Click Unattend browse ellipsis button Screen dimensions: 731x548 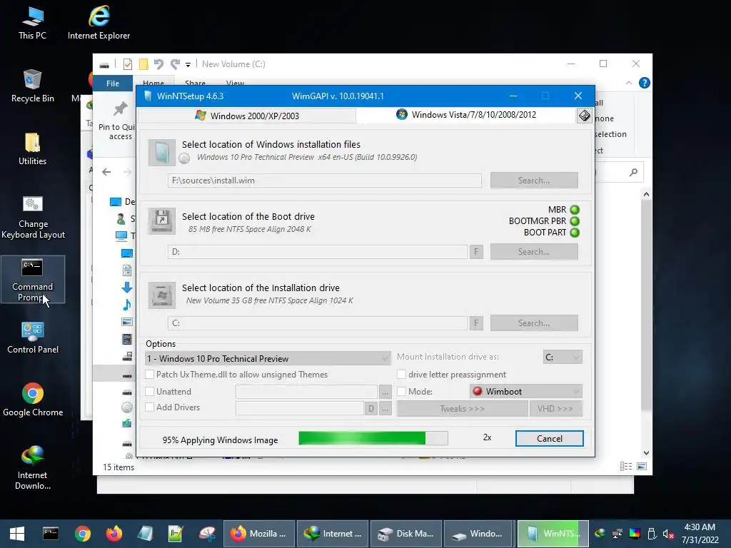tap(385, 392)
